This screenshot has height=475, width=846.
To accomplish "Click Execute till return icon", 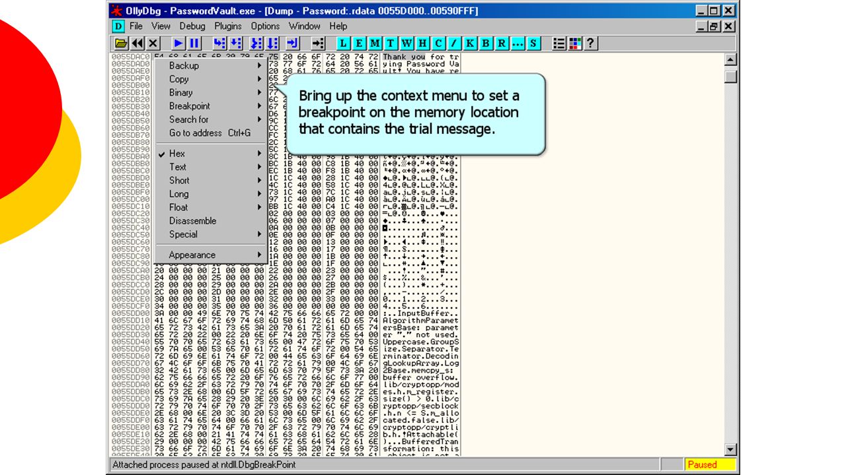I will [x=293, y=44].
